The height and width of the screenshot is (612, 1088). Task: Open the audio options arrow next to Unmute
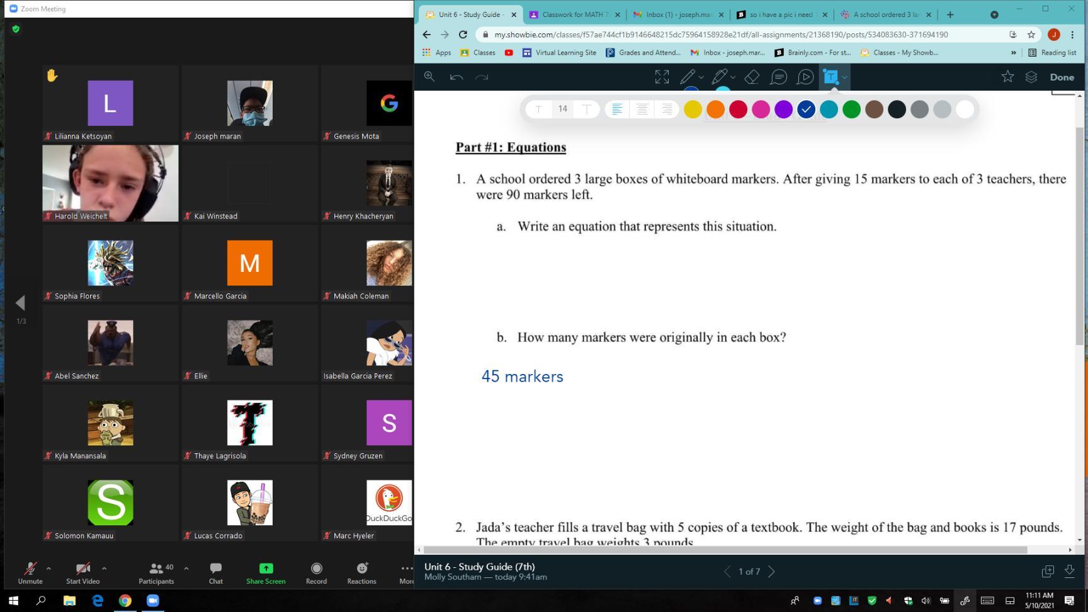pos(49,568)
